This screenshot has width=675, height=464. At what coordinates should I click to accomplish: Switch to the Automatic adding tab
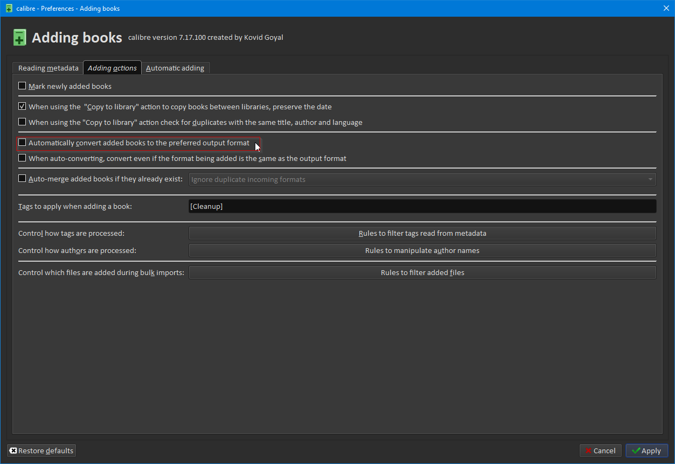[175, 68]
